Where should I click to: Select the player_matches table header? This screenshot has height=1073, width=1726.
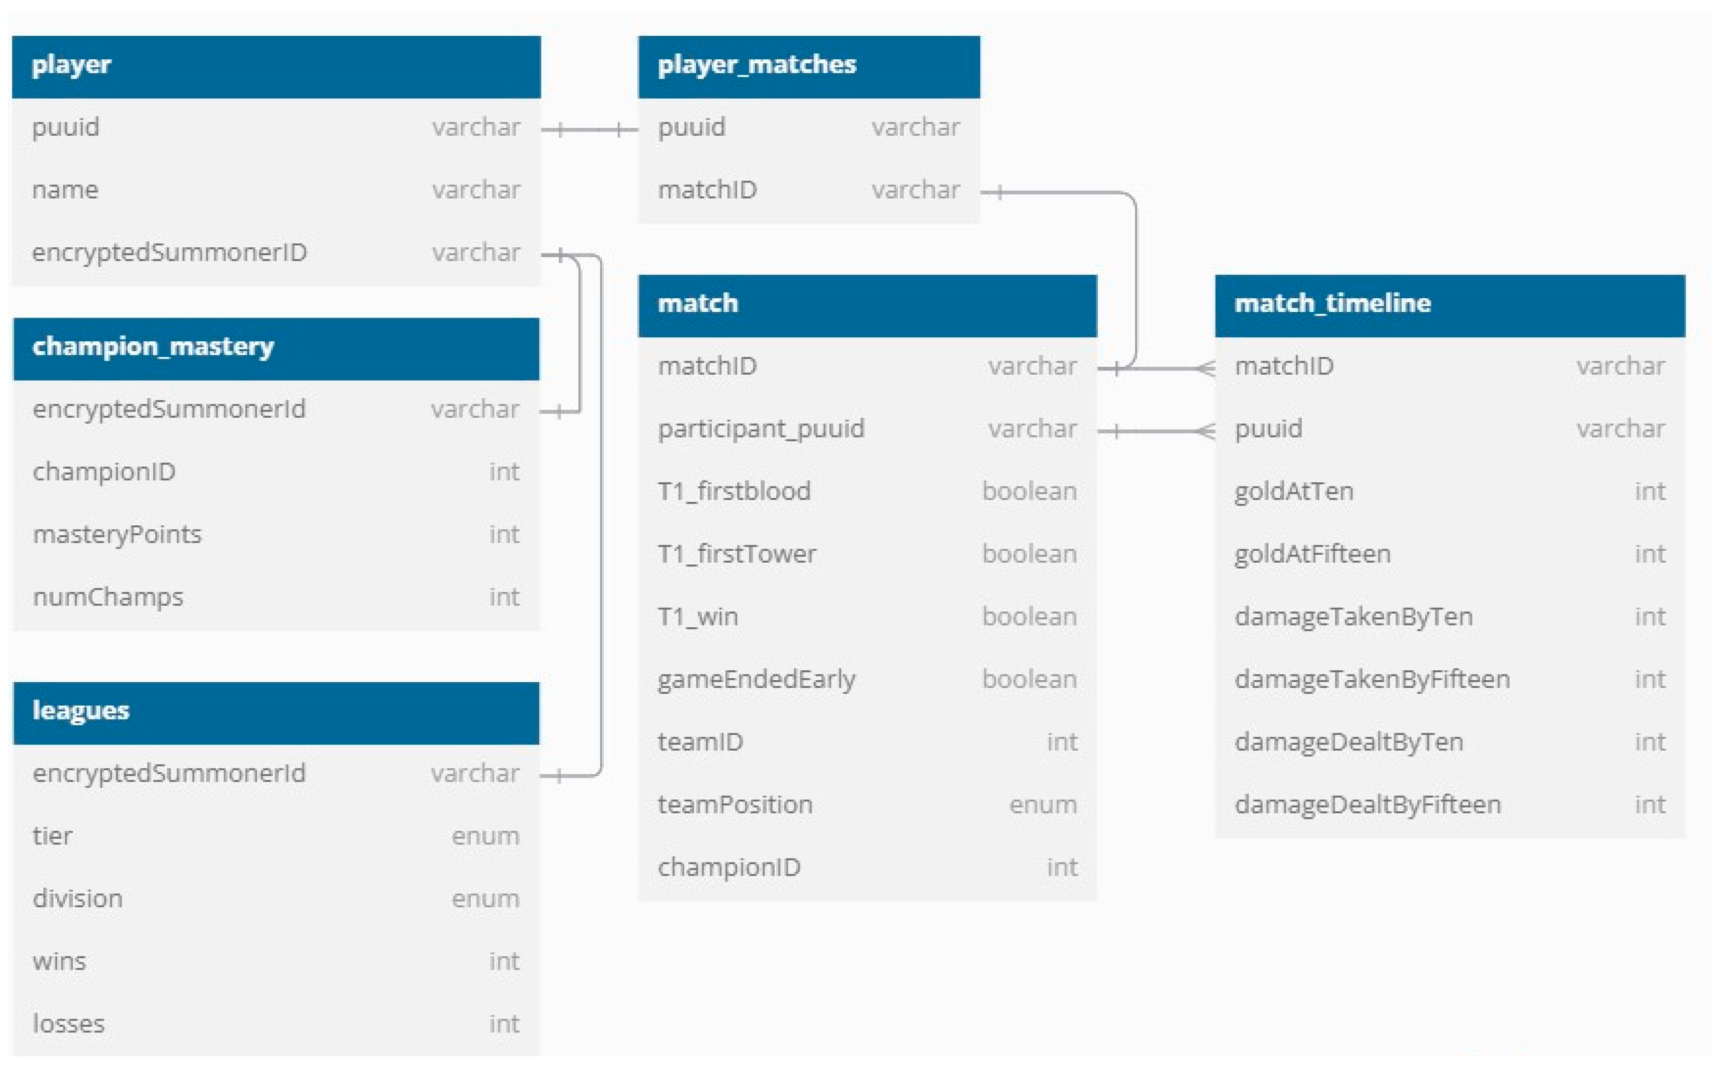pyautogui.click(x=808, y=67)
